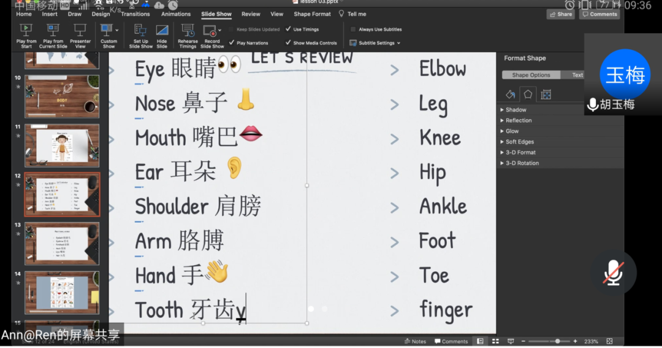Click Tooth 牙齿 text line
The height and width of the screenshot is (348, 662).
(191, 310)
